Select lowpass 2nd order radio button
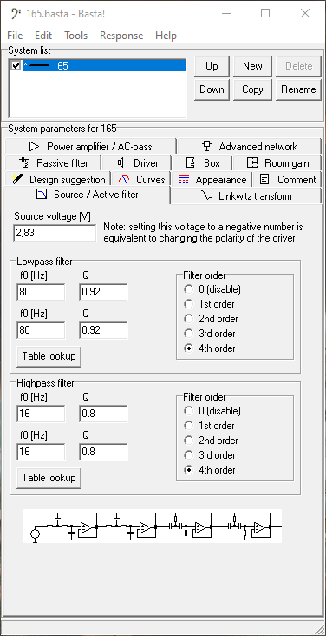 pos(188,319)
